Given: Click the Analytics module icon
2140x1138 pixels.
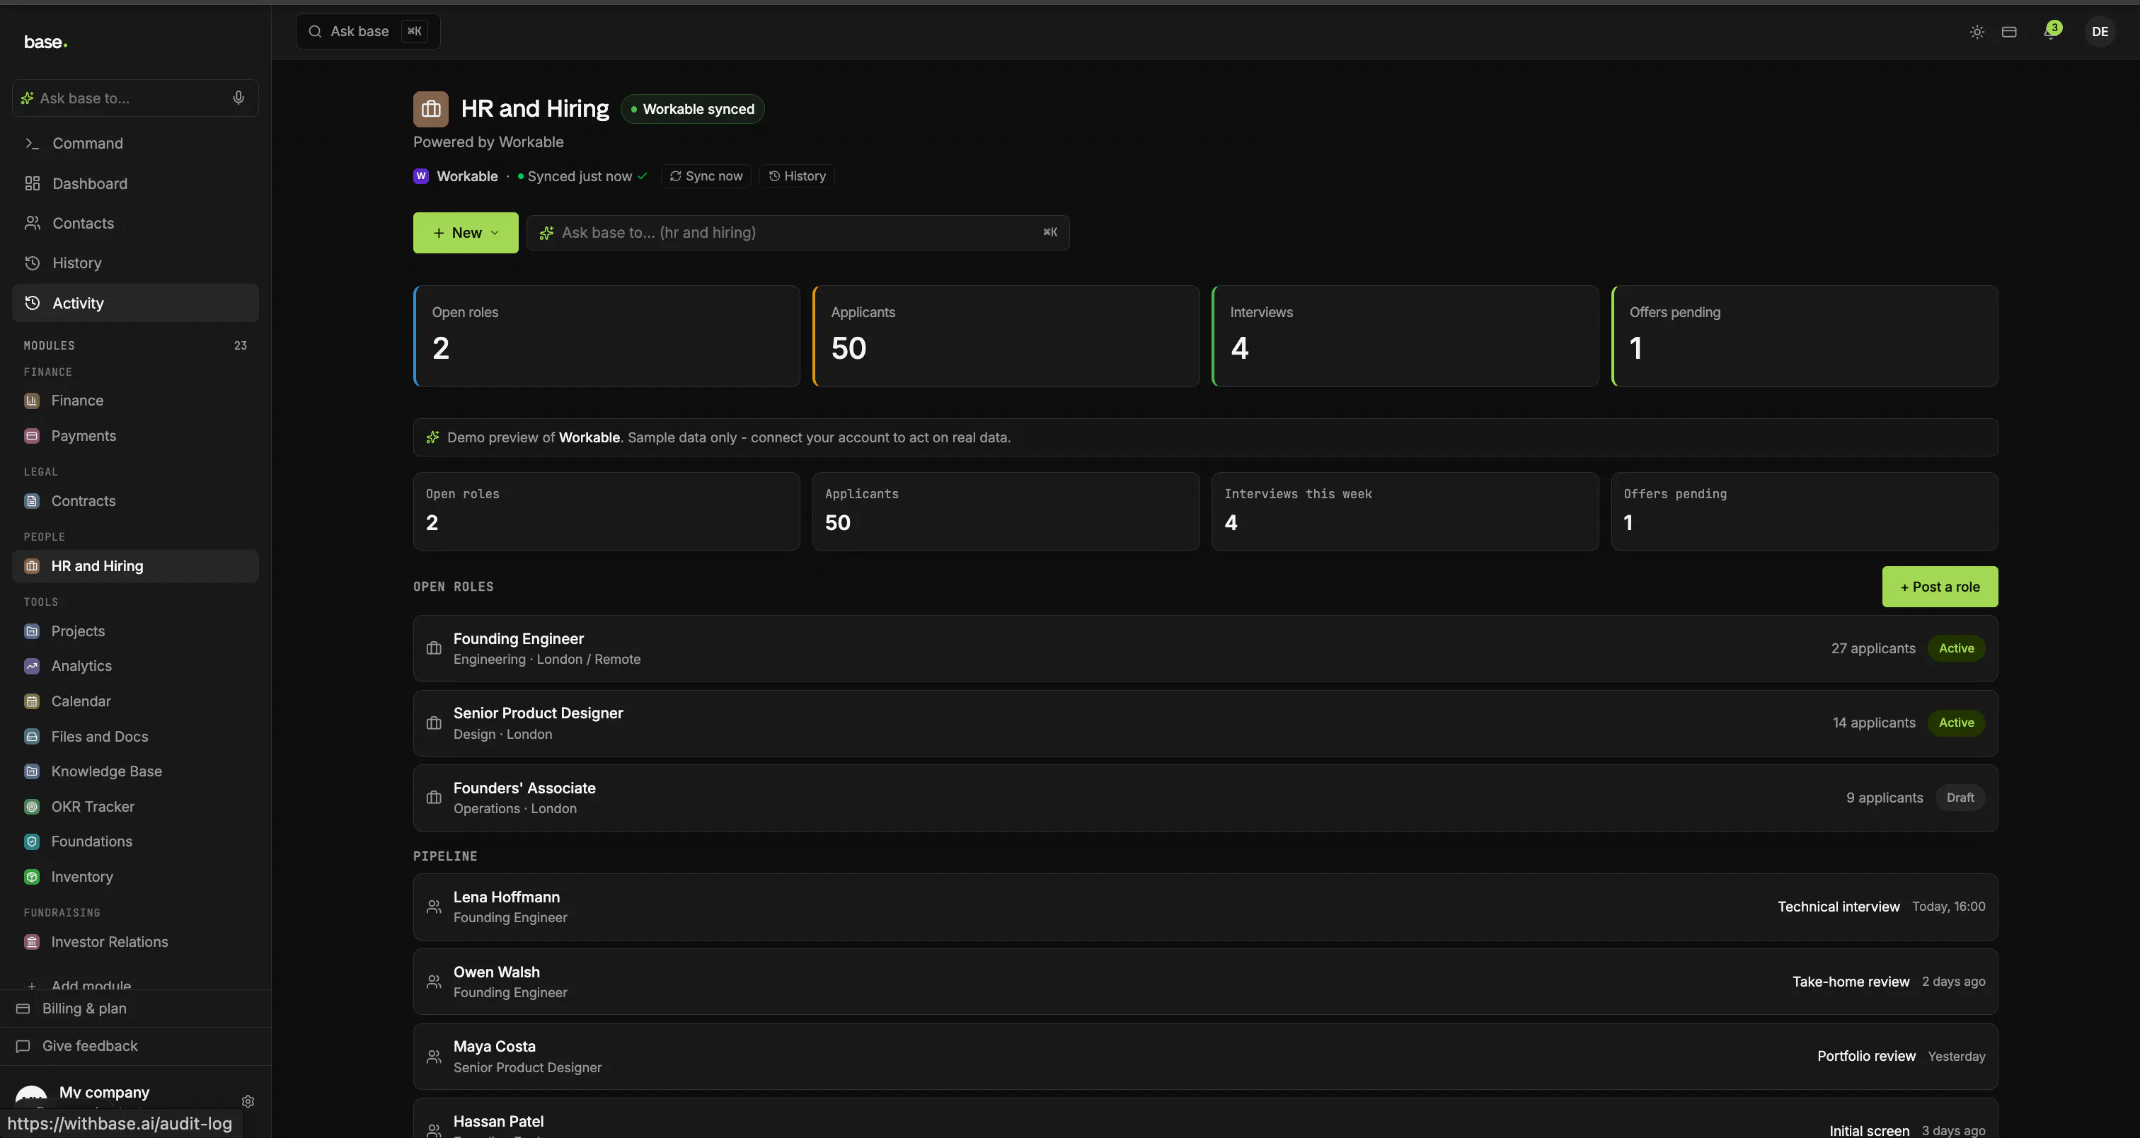Looking at the screenshot, I should (x=33, y=666).
